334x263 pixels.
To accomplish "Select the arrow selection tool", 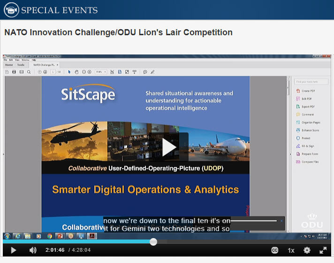I will point(69,72).
